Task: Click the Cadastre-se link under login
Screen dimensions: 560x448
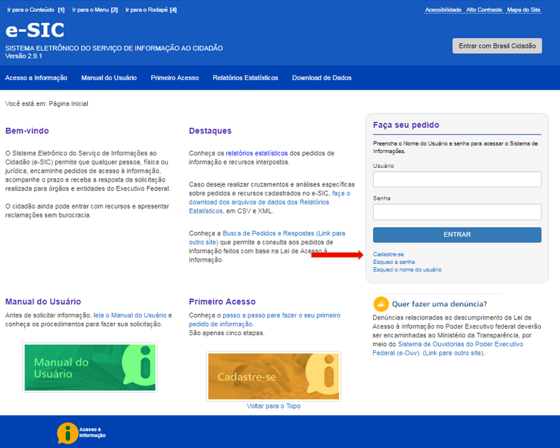Action: click(x=388, y=254)
